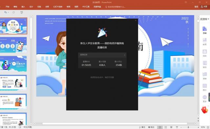
Task: Open the undo history dropdown arrow
Action: (8, 12)
